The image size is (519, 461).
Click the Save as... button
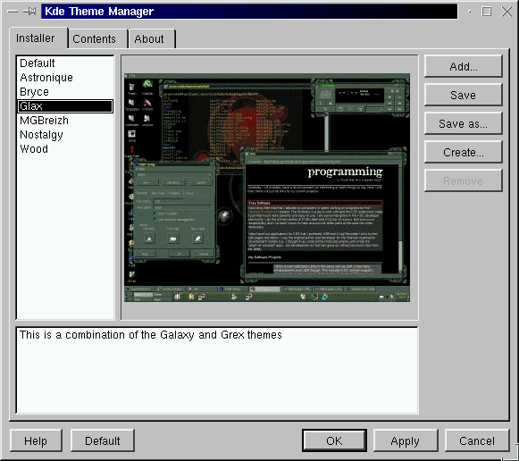coord(464,124)
